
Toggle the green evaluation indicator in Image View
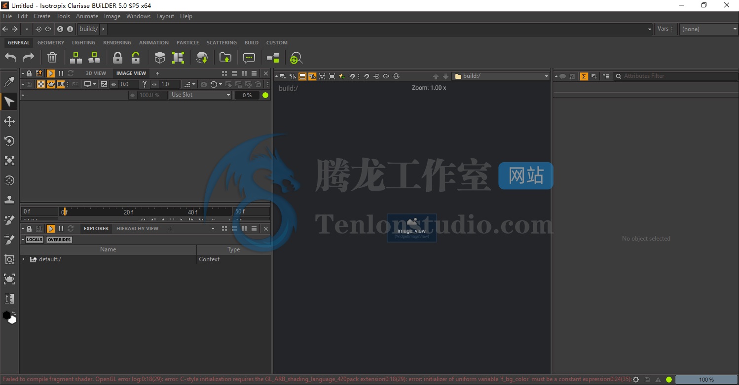tap(265, 95)
